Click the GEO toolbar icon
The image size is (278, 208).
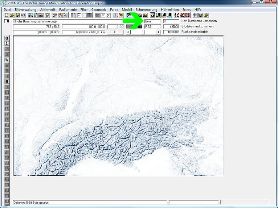point(36,15)
